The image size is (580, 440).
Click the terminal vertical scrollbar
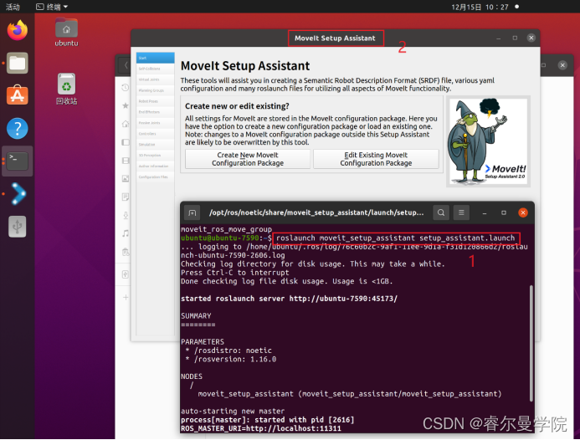[531, 343]
